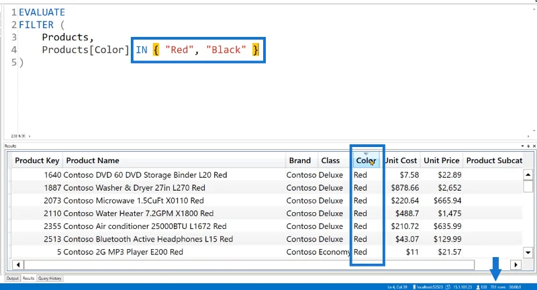Click the highlighted closing curly brace
Viewport: 537px width, 290px height.
pos(255,50)
